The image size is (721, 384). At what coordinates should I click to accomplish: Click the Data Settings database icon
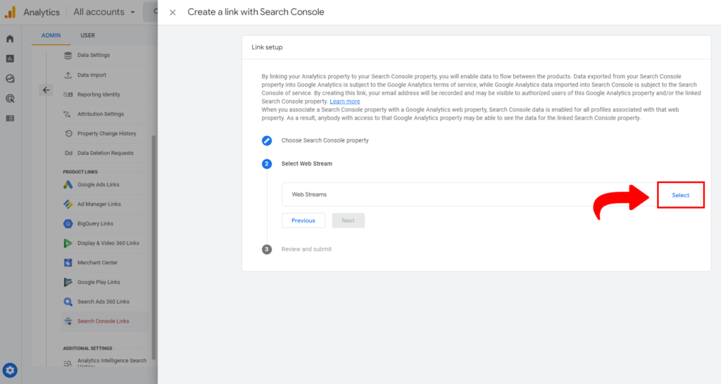68,55
